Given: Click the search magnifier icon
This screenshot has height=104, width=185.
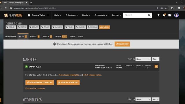Looking at the screenshot, I should 149,15.
